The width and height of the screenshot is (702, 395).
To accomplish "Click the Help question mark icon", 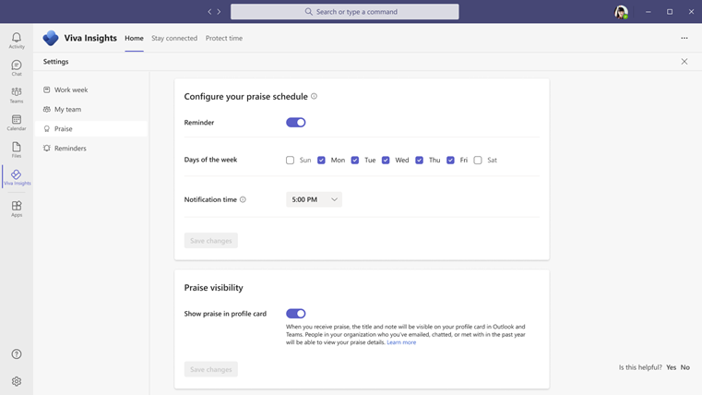I will click(x=17, y=354).
